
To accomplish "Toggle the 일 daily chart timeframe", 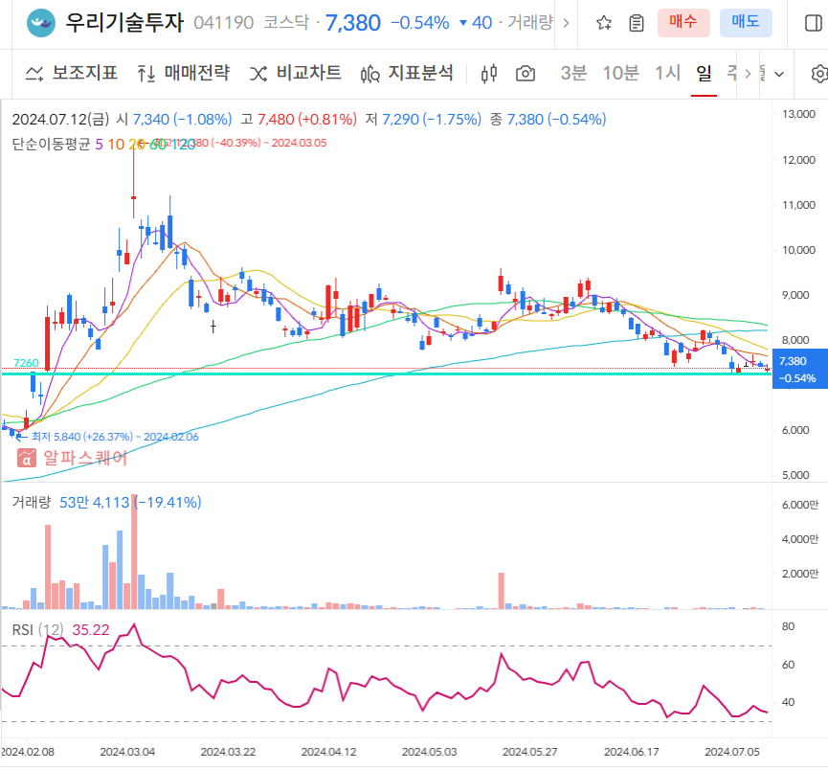I will point(705,72).
